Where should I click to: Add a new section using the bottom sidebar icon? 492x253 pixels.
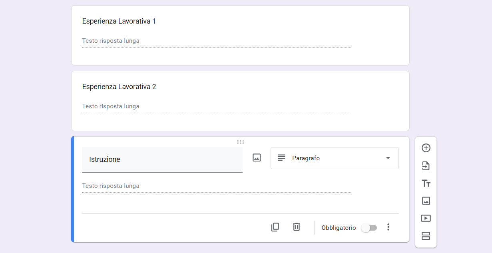click(426, 236)
